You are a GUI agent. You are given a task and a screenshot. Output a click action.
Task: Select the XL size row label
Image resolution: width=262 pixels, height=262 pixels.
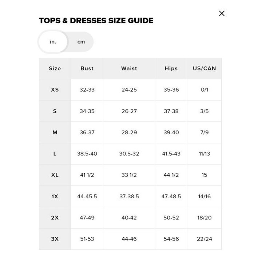55,175
